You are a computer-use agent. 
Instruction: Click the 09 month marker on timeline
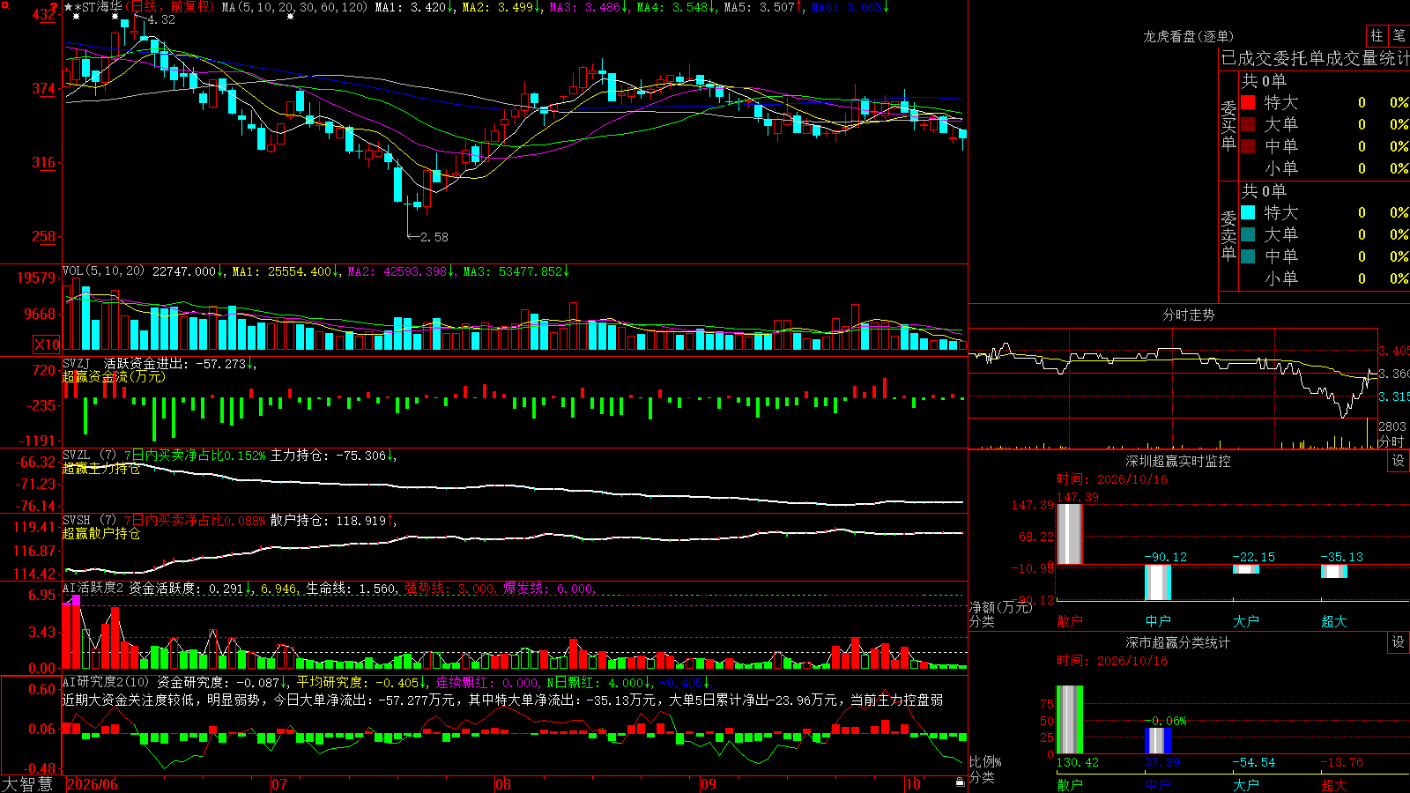[x=709, y=784]
